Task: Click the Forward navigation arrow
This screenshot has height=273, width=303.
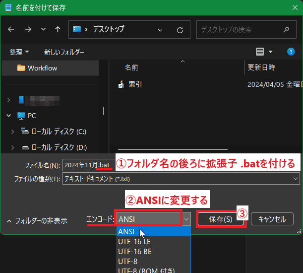Action: [x=28, y=29]
